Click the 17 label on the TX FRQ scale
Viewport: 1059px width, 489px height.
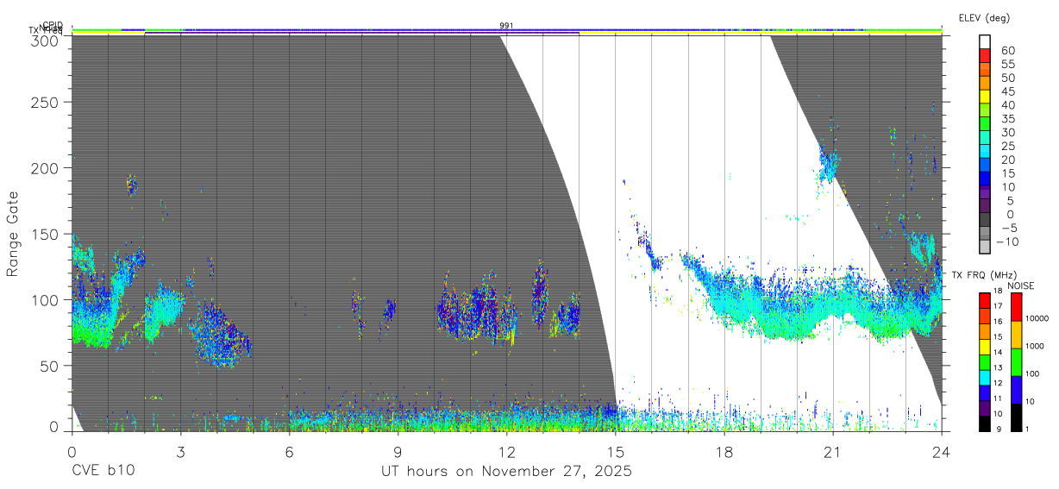[998, 306]
